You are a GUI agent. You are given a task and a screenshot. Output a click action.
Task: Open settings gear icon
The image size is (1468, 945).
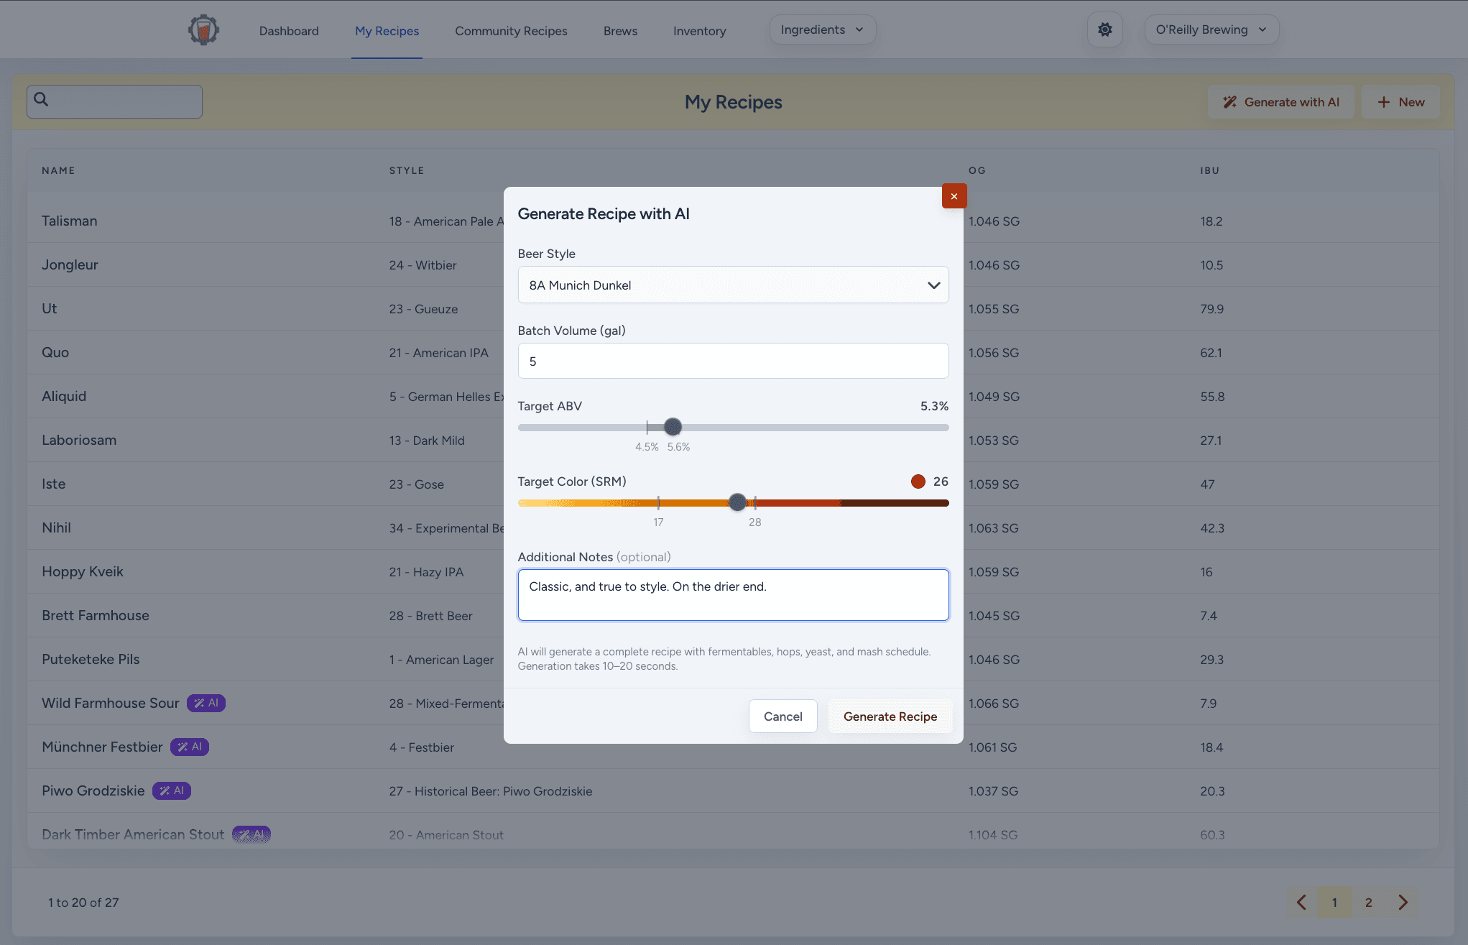(1104, 30)
